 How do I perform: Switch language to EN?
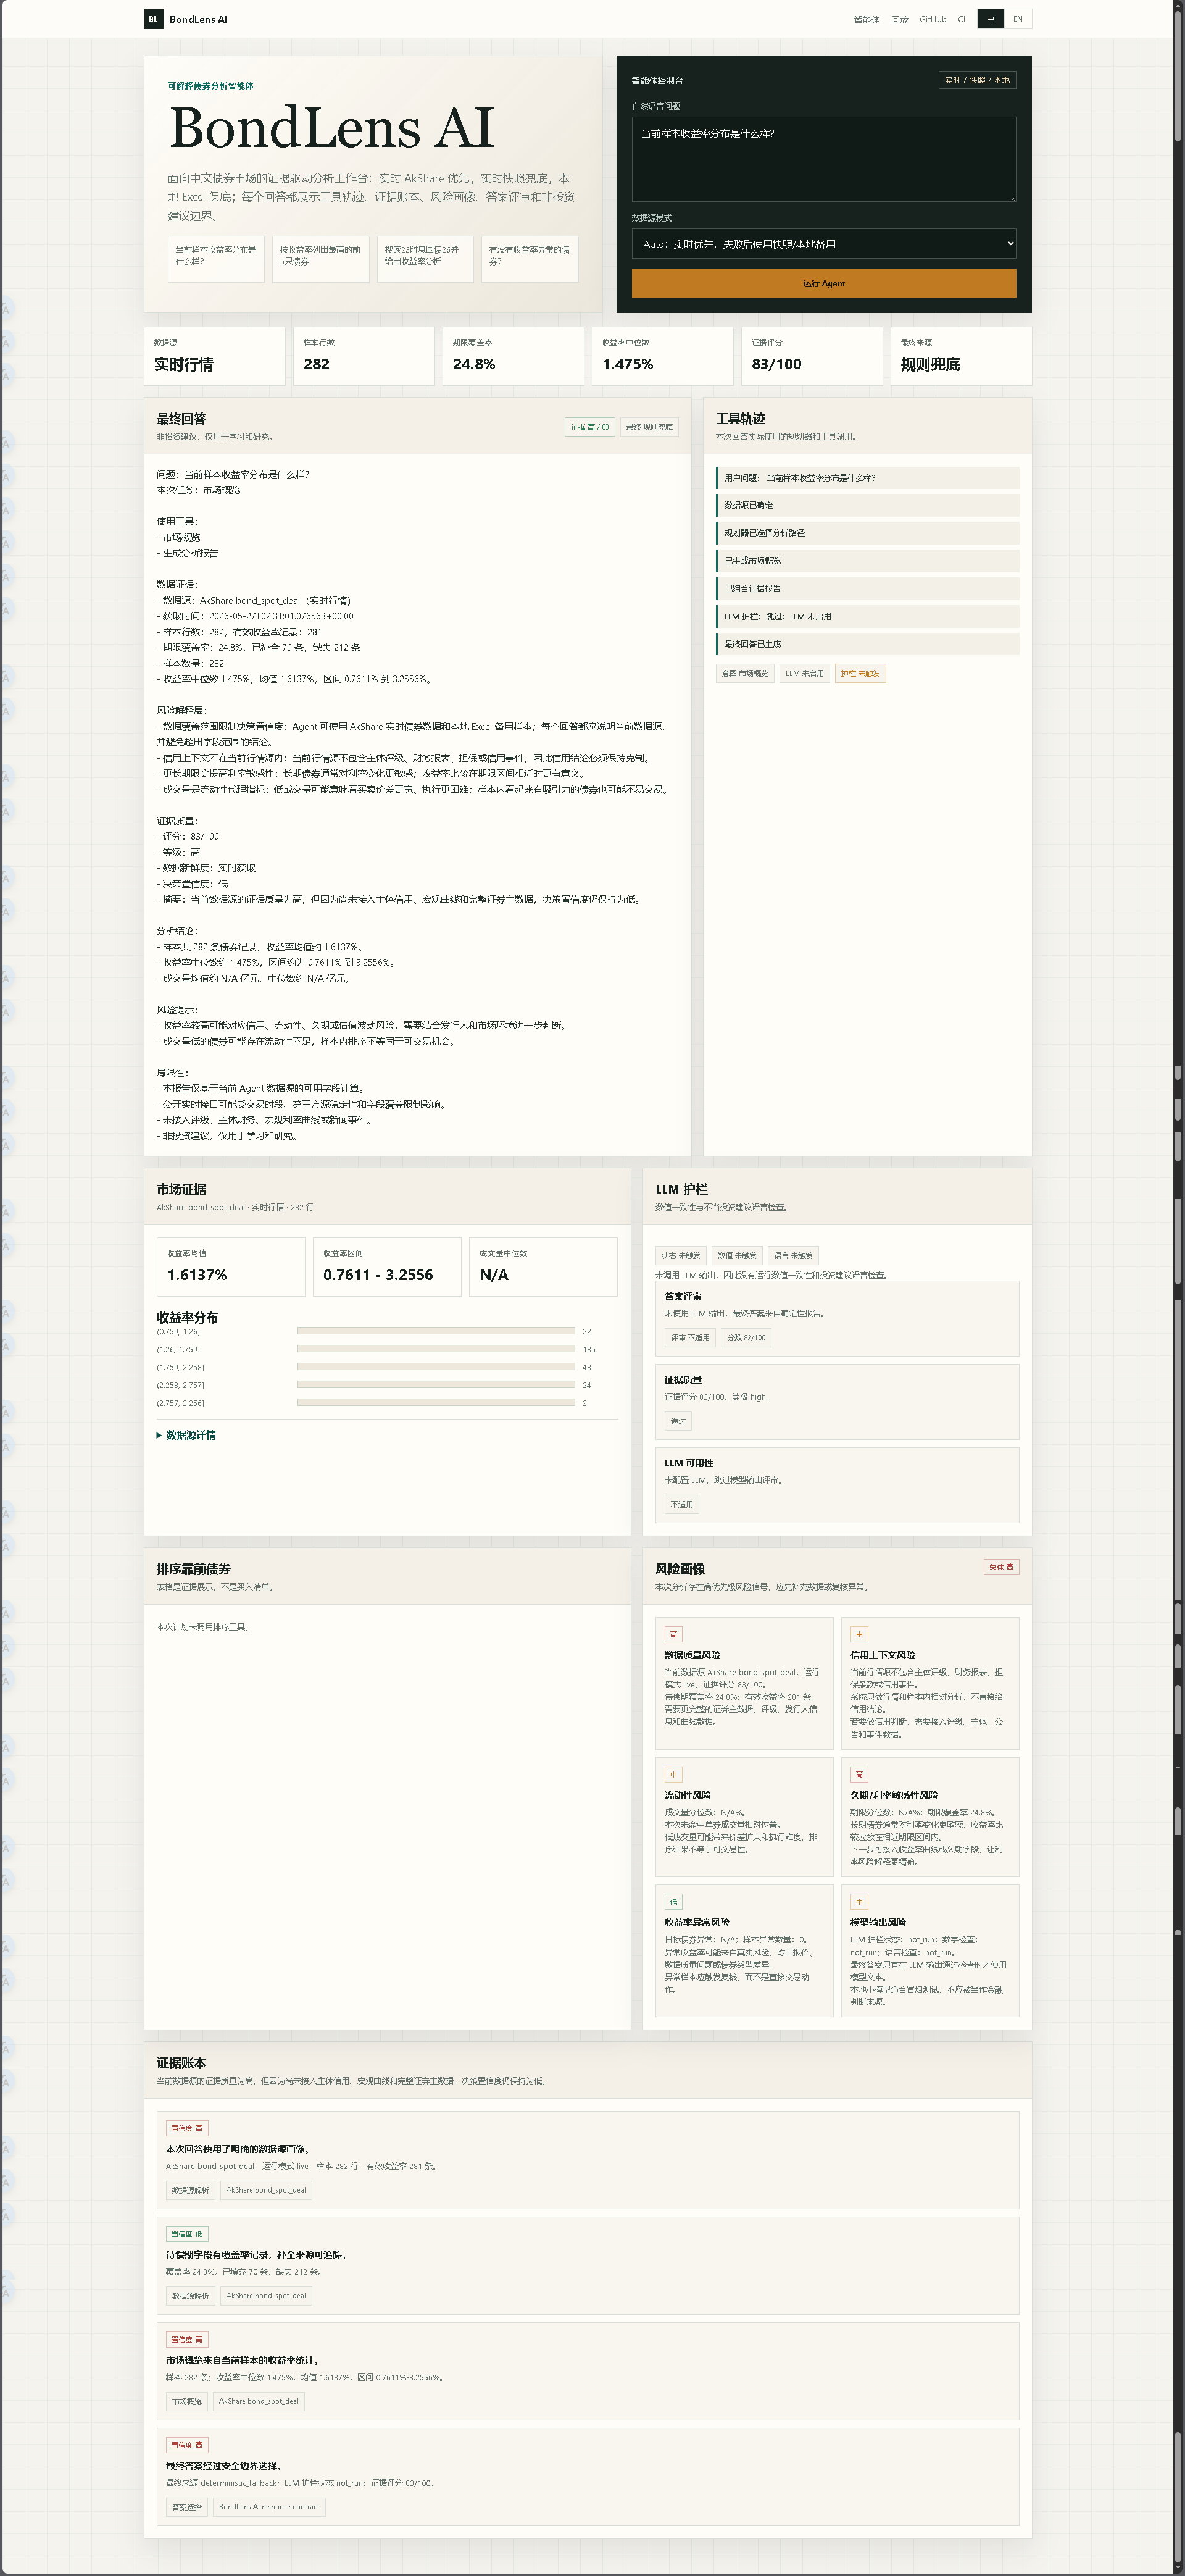click(1018, 19)
